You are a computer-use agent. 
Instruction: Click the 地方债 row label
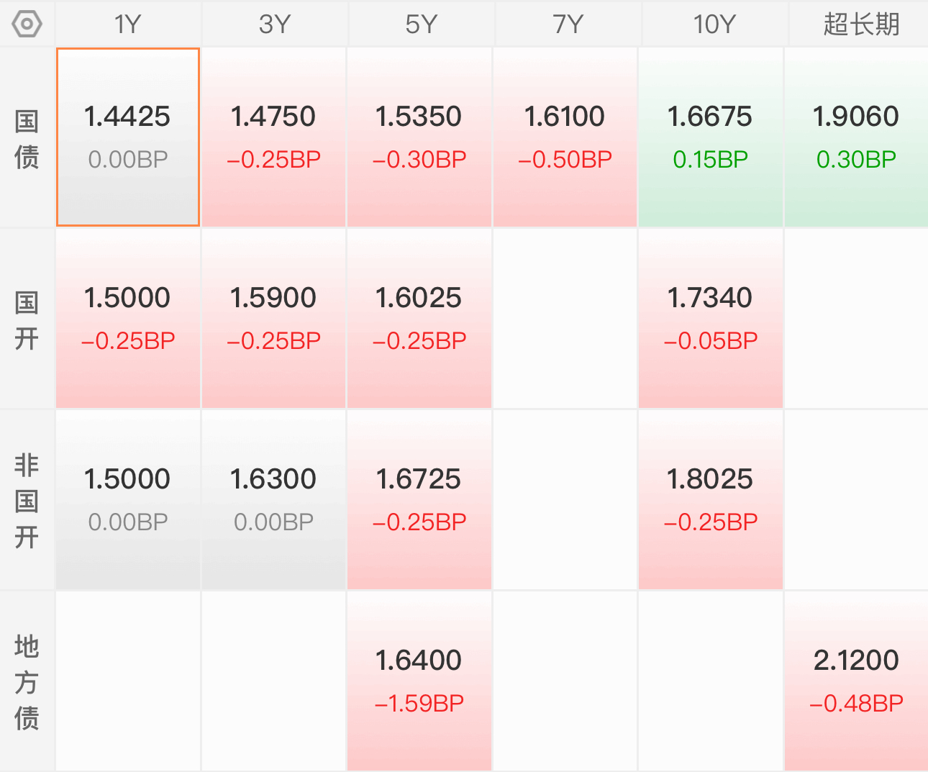[27, 682]
